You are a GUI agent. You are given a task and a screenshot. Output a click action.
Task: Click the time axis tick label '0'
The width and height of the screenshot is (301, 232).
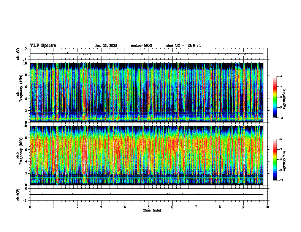(30, 207)
